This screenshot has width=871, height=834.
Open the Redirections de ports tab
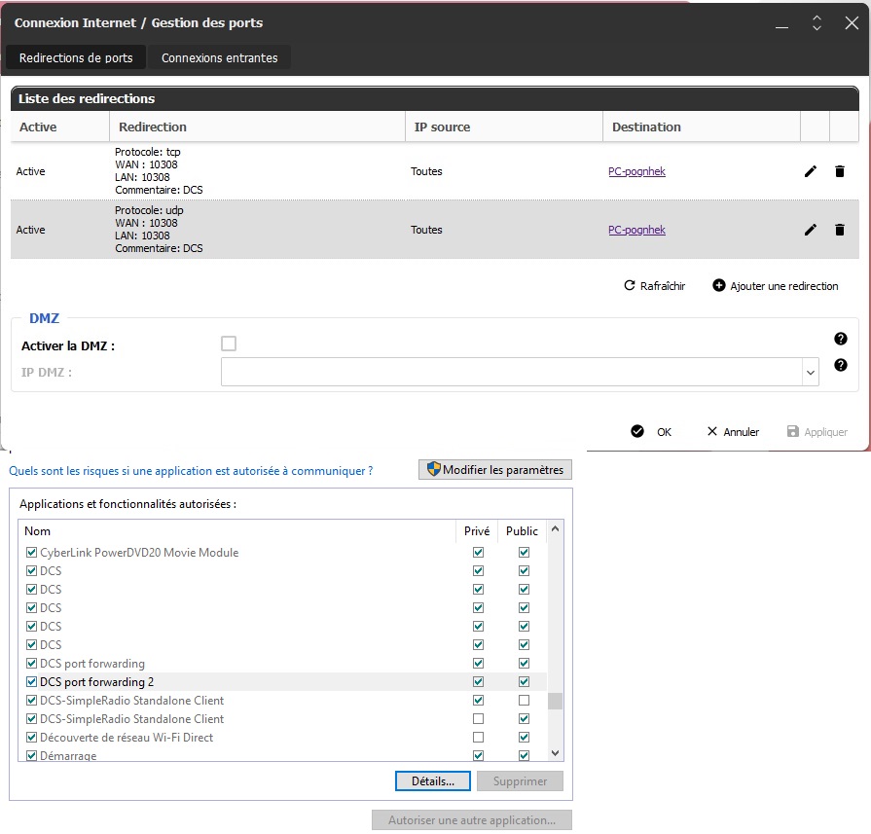point(76,57)
